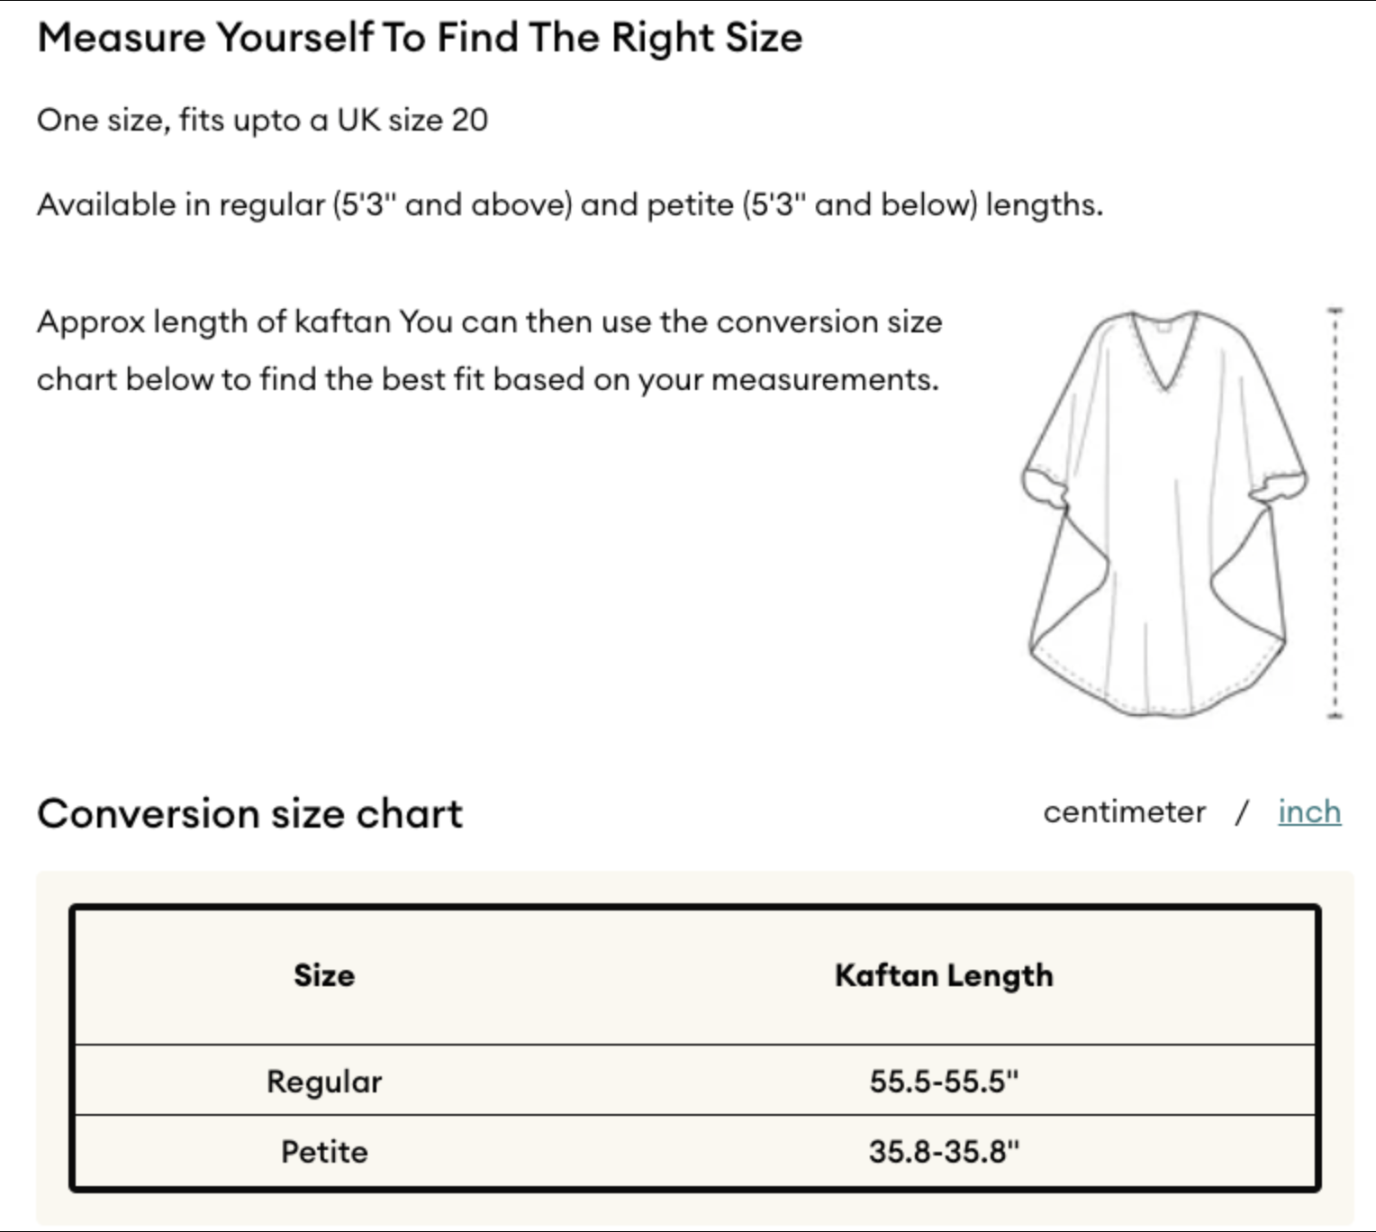Click the kaftan illustration image
This screenshot has width=1376, height=1232.
(x=1164, y=513)
